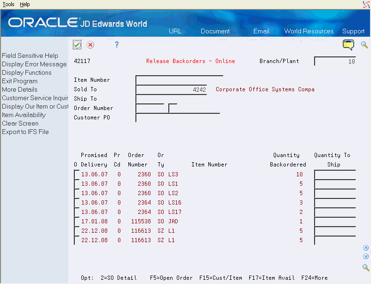
Task: Choose Display Functions in sidebar
Action: [27, 73]
